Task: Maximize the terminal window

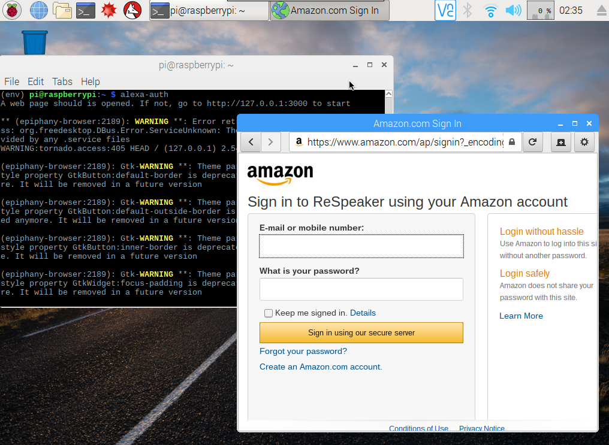Action: click(370, 65)
